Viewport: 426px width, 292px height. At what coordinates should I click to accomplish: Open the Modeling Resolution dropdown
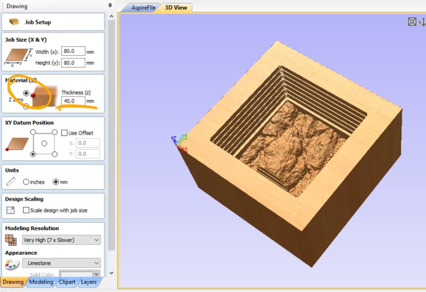(61, 240)
